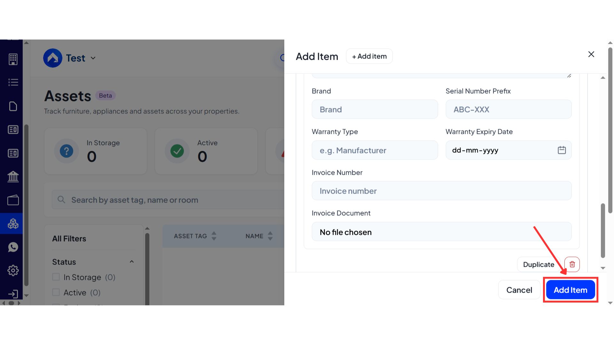
Task: Click into the Invoice Number field
Action: tap(441, 191)
